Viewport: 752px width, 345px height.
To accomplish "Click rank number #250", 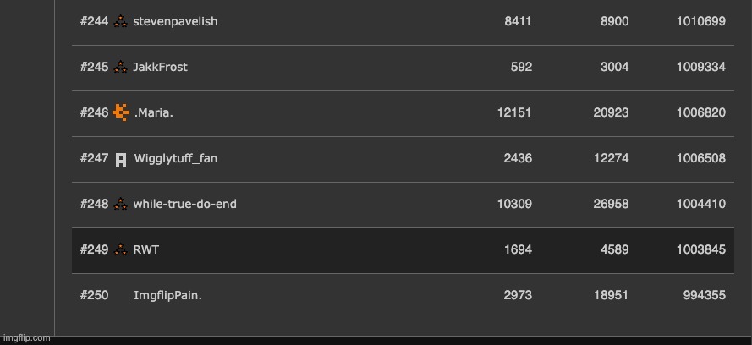I will click(x=94, y=296).
